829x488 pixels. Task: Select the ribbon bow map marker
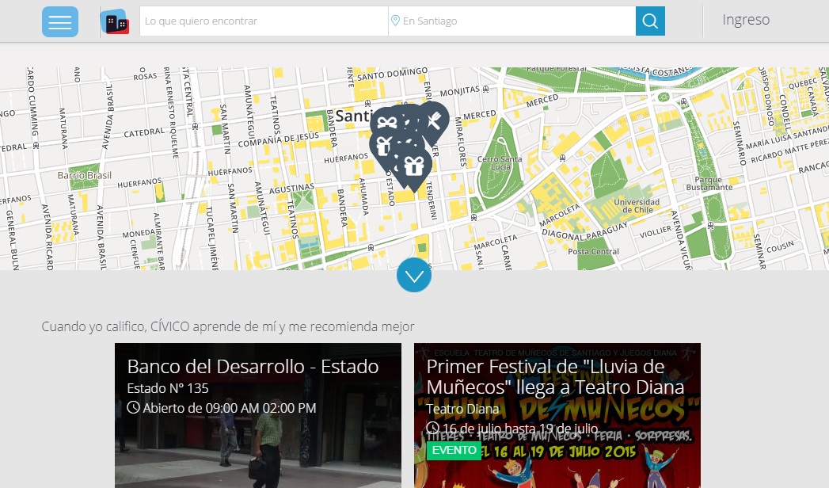point(386,122)
